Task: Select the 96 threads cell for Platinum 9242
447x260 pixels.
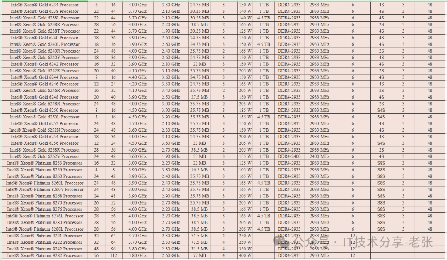Action: 113,249
